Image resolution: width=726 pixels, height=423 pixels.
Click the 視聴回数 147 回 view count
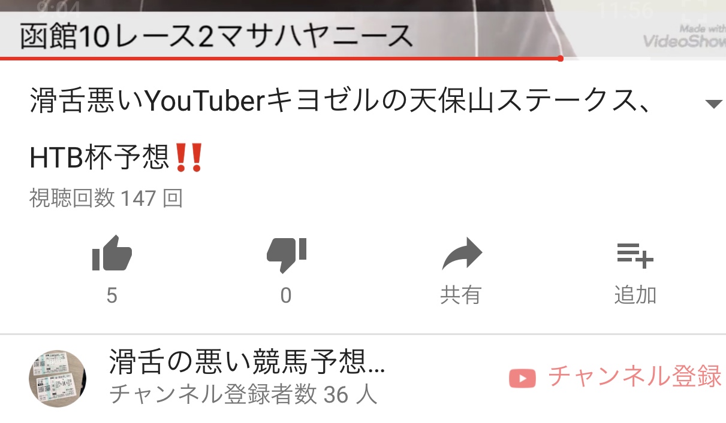106,198
